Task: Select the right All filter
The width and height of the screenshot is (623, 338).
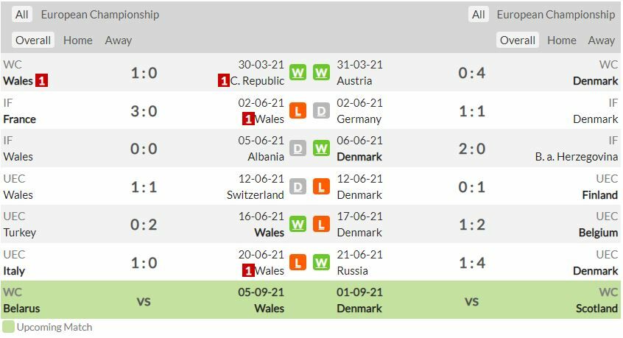Action: point(479,15)
